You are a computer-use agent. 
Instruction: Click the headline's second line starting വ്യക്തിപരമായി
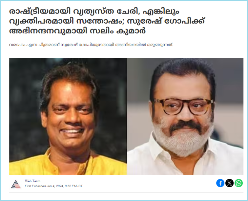(x=107, y=21)
